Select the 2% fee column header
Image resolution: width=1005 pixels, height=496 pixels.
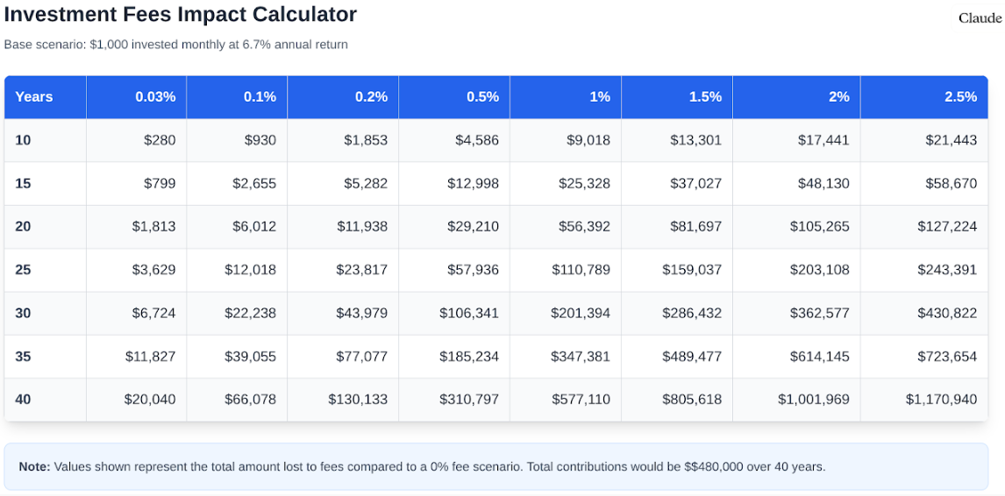(838, 96)
